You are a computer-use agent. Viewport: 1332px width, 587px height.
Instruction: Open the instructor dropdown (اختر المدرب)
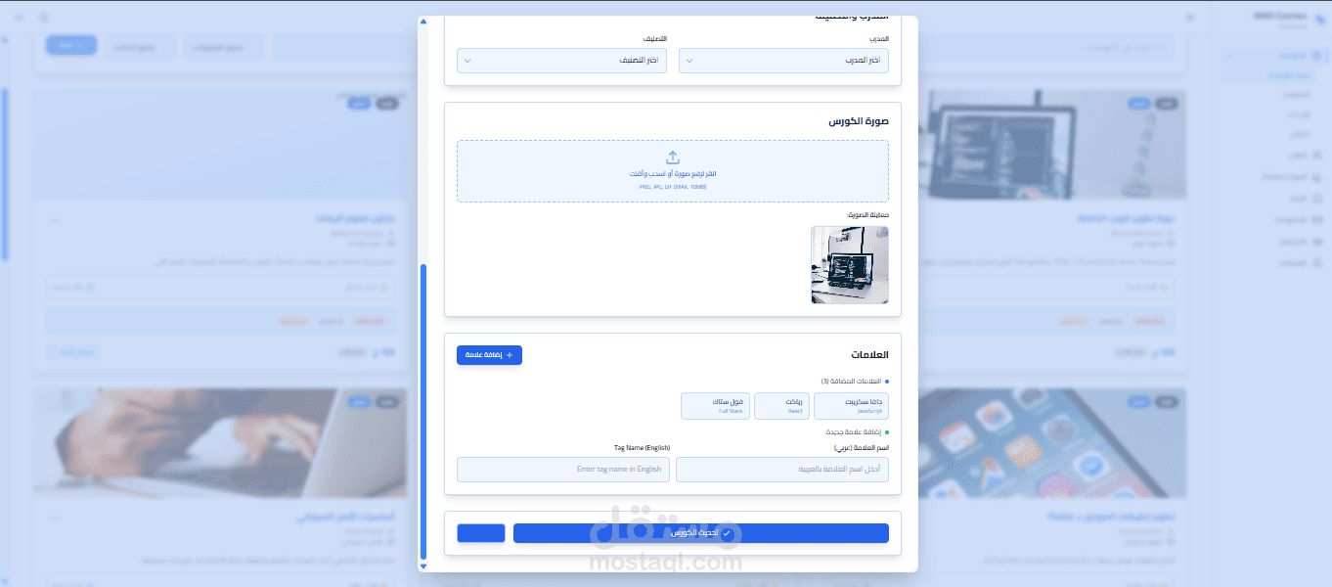[783, 61]
